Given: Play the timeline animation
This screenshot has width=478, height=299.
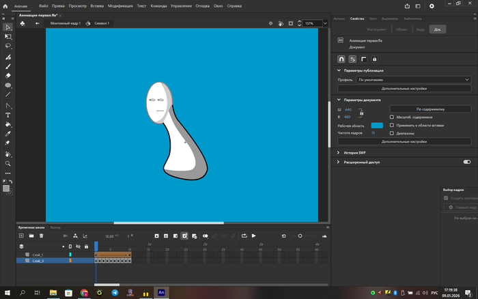Looking at the screenshot, I should [x=254, y=236].
